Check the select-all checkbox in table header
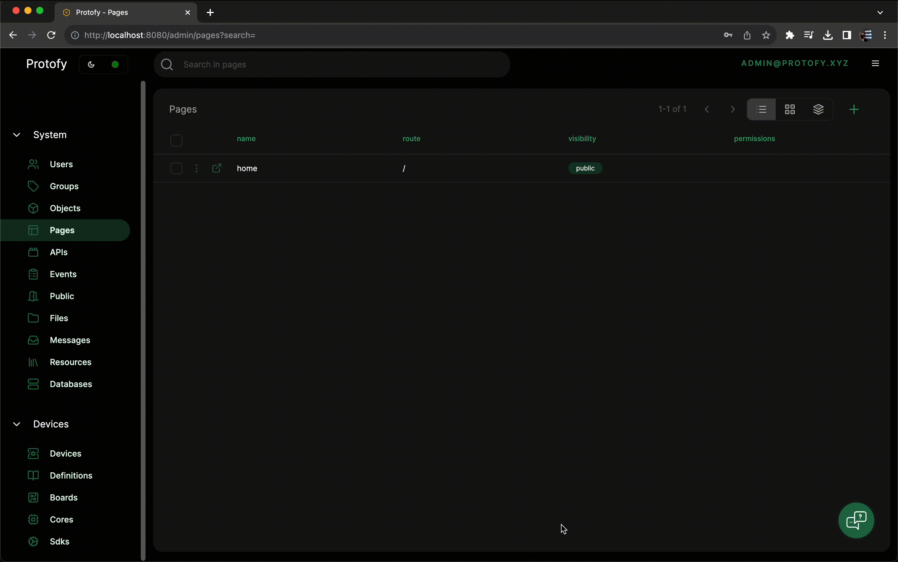The width and height of the screenshot is (898, 562). pos(176,140)
